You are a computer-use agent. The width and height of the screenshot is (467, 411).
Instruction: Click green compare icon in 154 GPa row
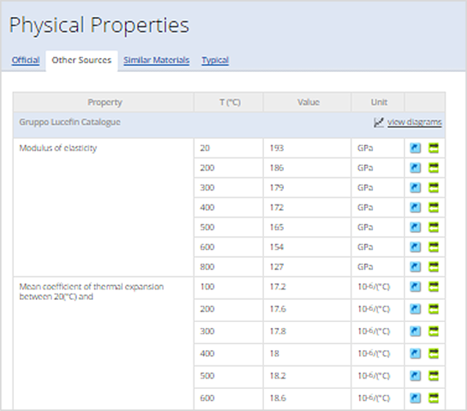click(434, 247)
